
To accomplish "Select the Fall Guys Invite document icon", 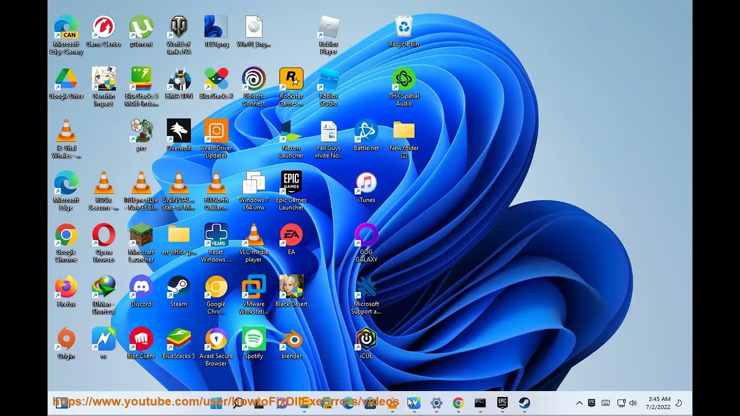I will click(x=328, y=139).
